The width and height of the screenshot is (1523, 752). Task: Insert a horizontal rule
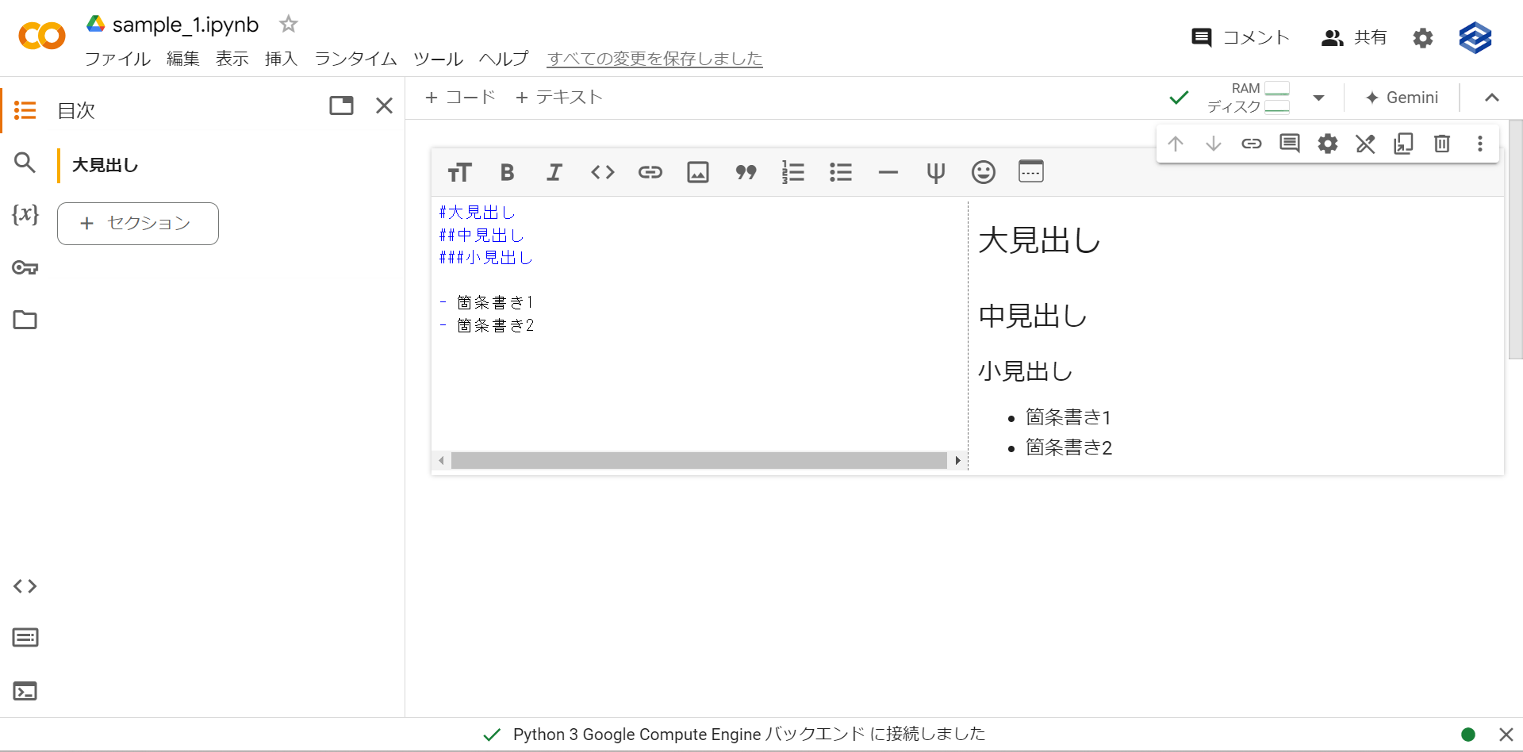(x=888, y=171)
